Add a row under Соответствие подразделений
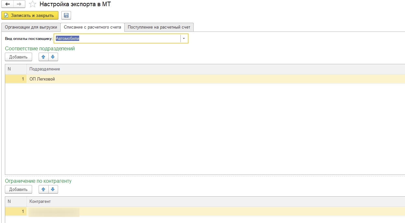The width and height of the screenshot is (405, 223). tap(18, 57)
